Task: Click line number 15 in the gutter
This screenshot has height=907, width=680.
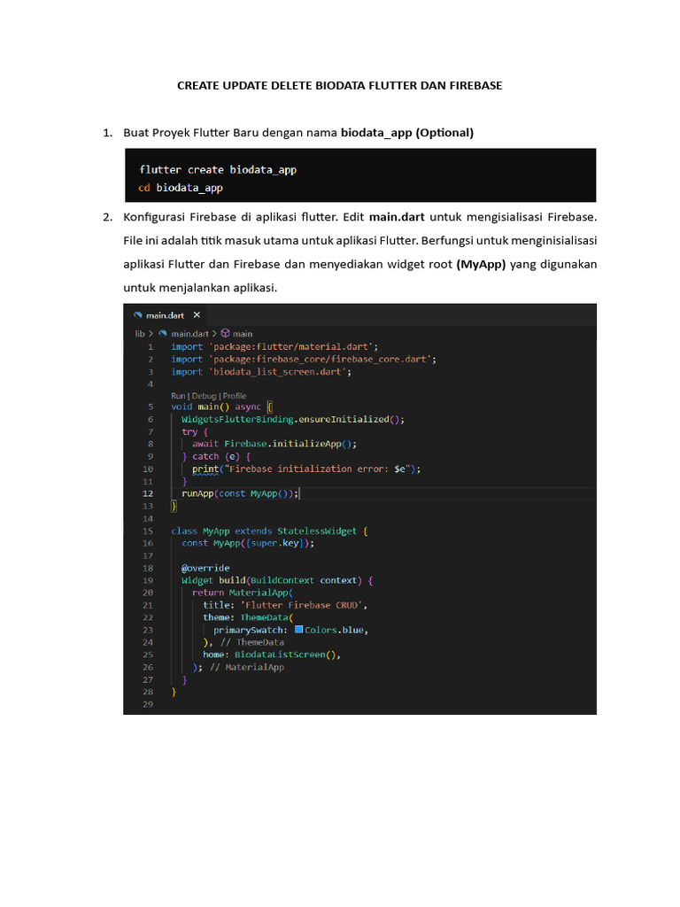Action: point(148,531)
